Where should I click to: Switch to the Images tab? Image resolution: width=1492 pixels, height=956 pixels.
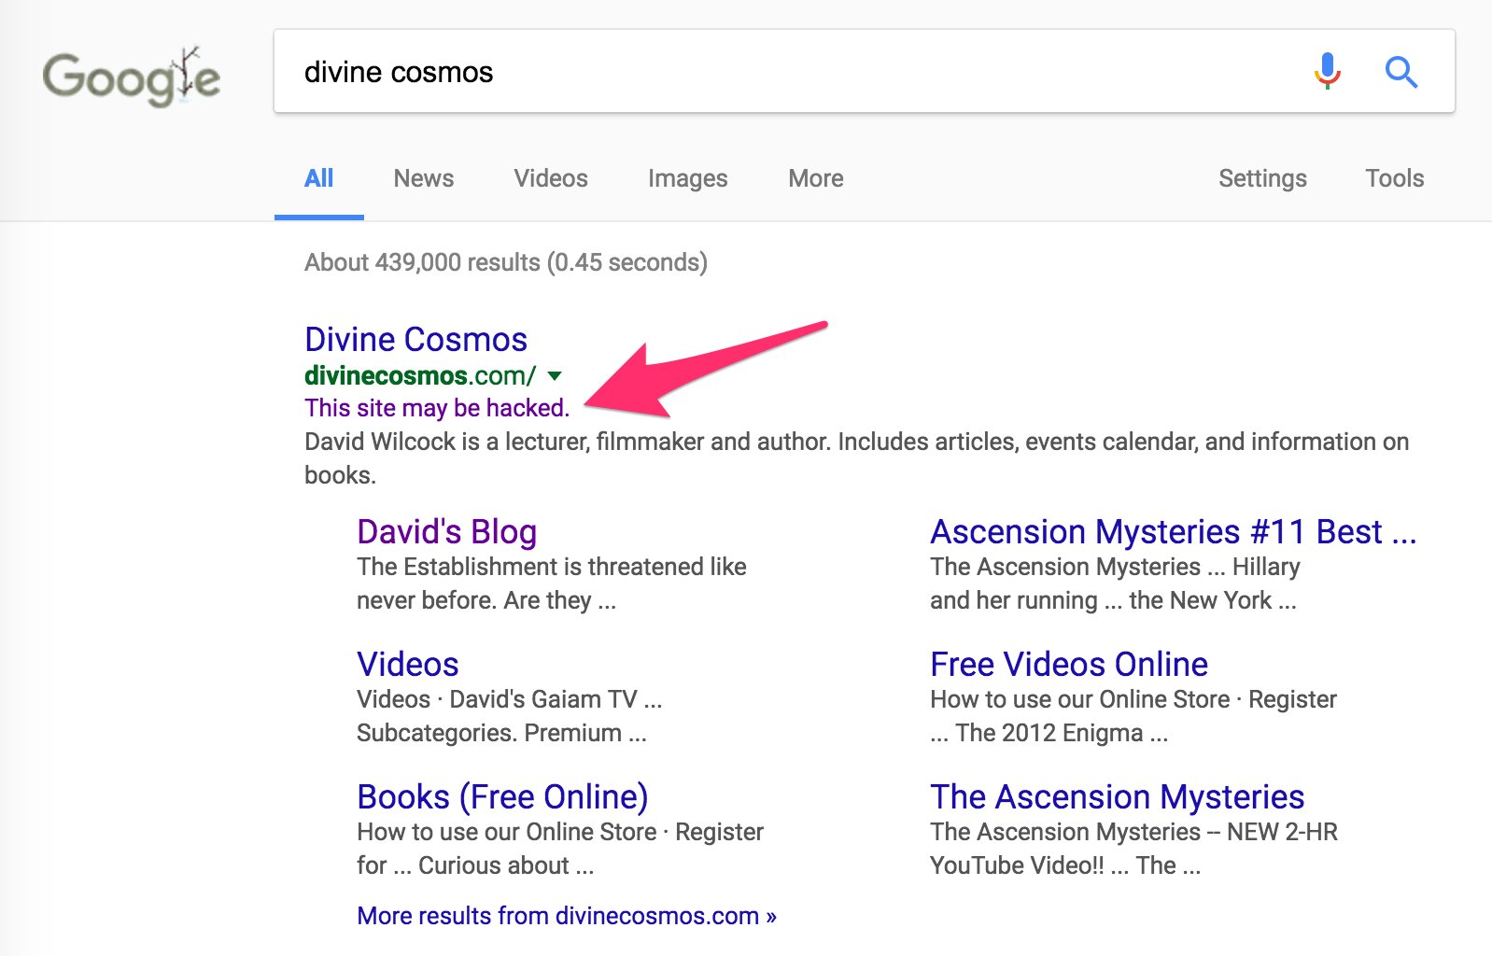coord(687,178)
